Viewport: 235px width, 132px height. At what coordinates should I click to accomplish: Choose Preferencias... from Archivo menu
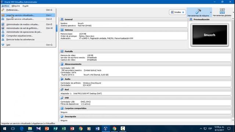pos(28,10)
